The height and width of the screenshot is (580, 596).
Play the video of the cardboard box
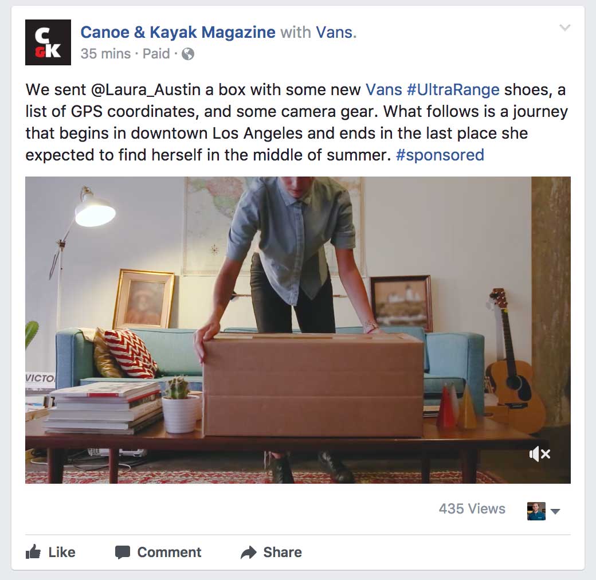coord(297,330)
